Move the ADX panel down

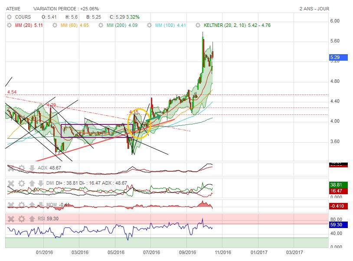coord(32,168)
